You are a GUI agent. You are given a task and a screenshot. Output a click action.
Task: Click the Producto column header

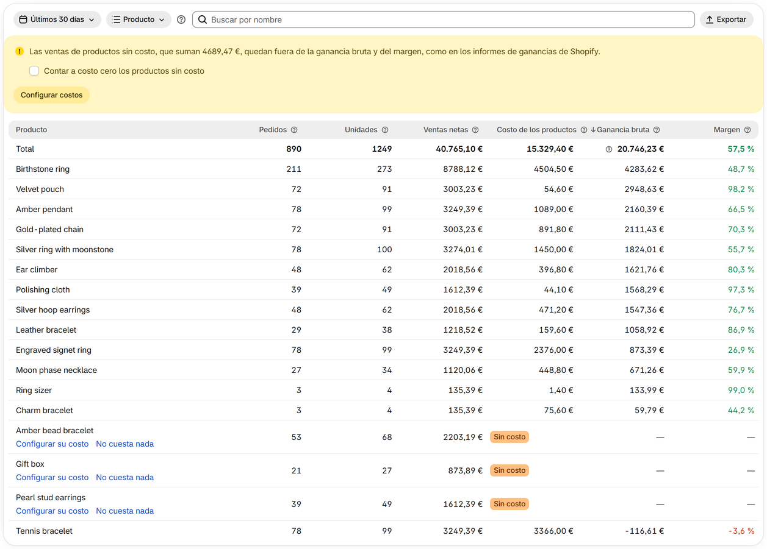tap(32, 130)
